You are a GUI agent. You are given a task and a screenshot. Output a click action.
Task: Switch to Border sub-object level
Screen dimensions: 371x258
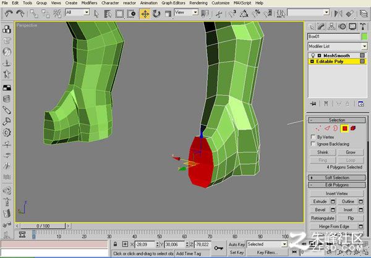(335, 128)
